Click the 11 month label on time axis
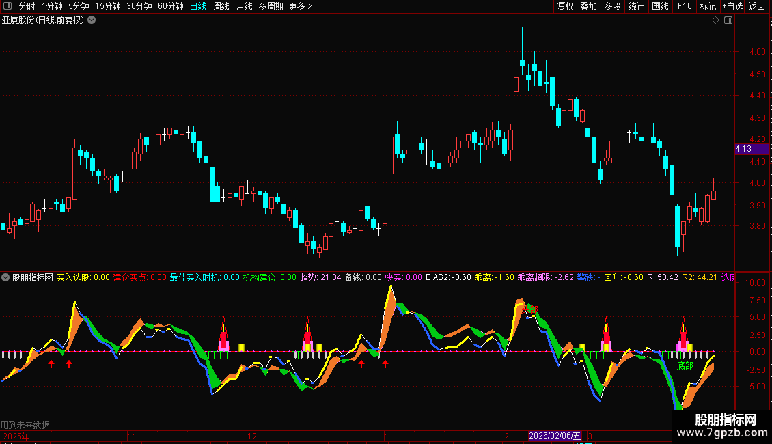772x444 pixels. pyautogui.click(x=132, y=436)
